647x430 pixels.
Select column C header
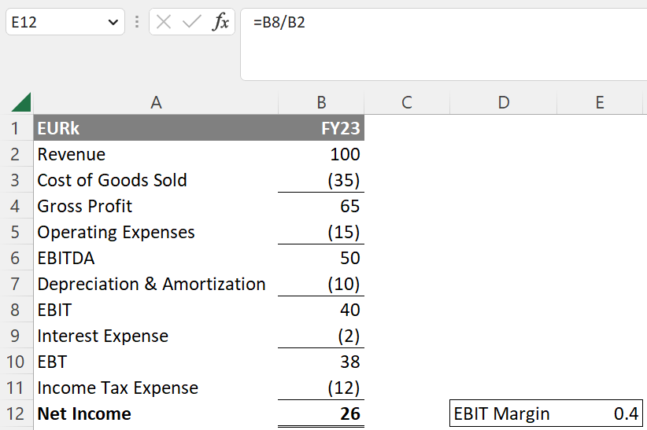pos(406,102)
